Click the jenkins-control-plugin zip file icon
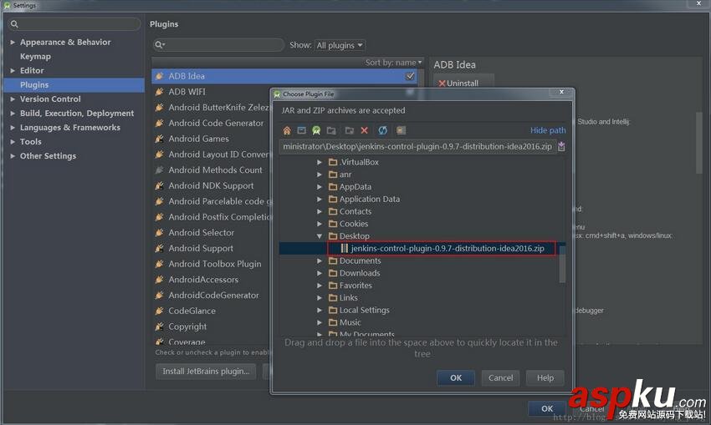 [x=344, y=248]
